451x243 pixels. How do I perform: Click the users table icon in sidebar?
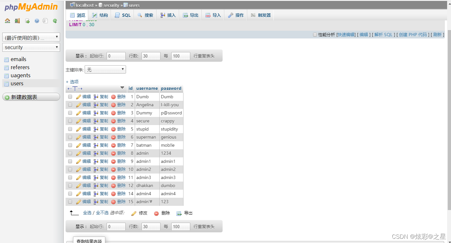coord(6,84)
